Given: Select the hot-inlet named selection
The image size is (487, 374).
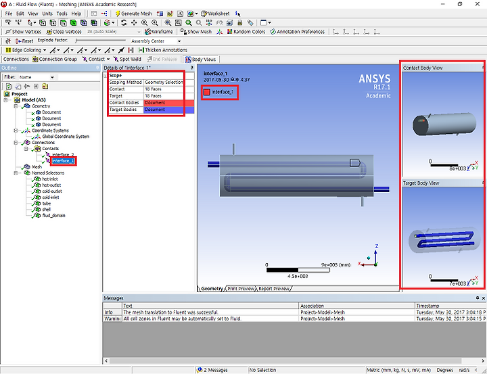Looking at the screenshot, I should click(50, 179).
